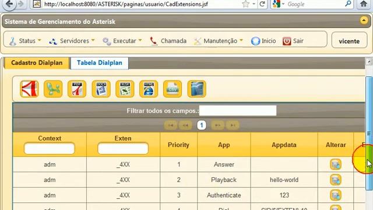Open the Chamada menu item
The image size is (373, 210).
coord(168,41)
